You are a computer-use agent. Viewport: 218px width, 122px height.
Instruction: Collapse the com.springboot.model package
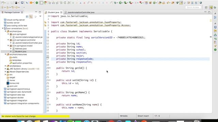(x=8, y=46)
